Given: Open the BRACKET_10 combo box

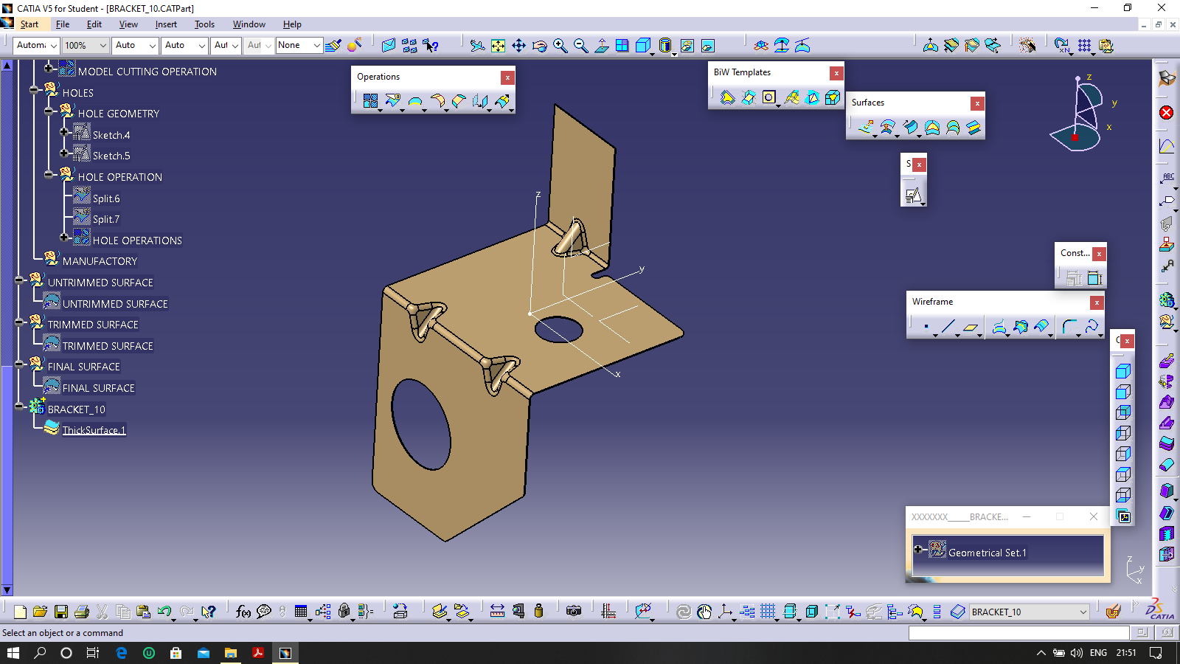Looking at the screenshot, I should (1083, 612).
